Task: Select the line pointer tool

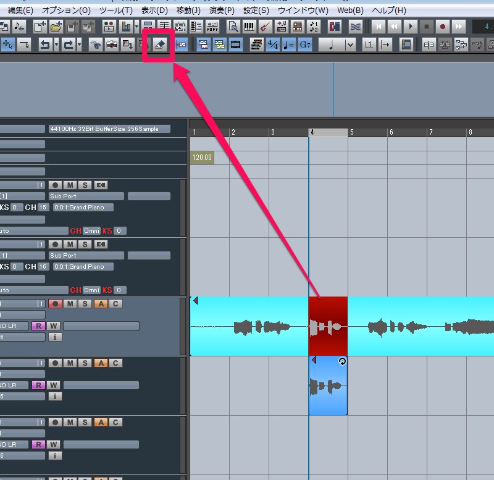Action: point(24,44)
